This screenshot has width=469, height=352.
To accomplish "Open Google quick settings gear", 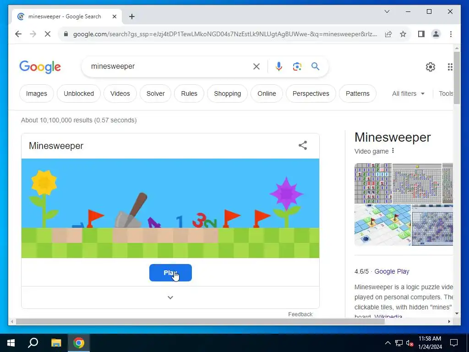I will click(431, 67).
